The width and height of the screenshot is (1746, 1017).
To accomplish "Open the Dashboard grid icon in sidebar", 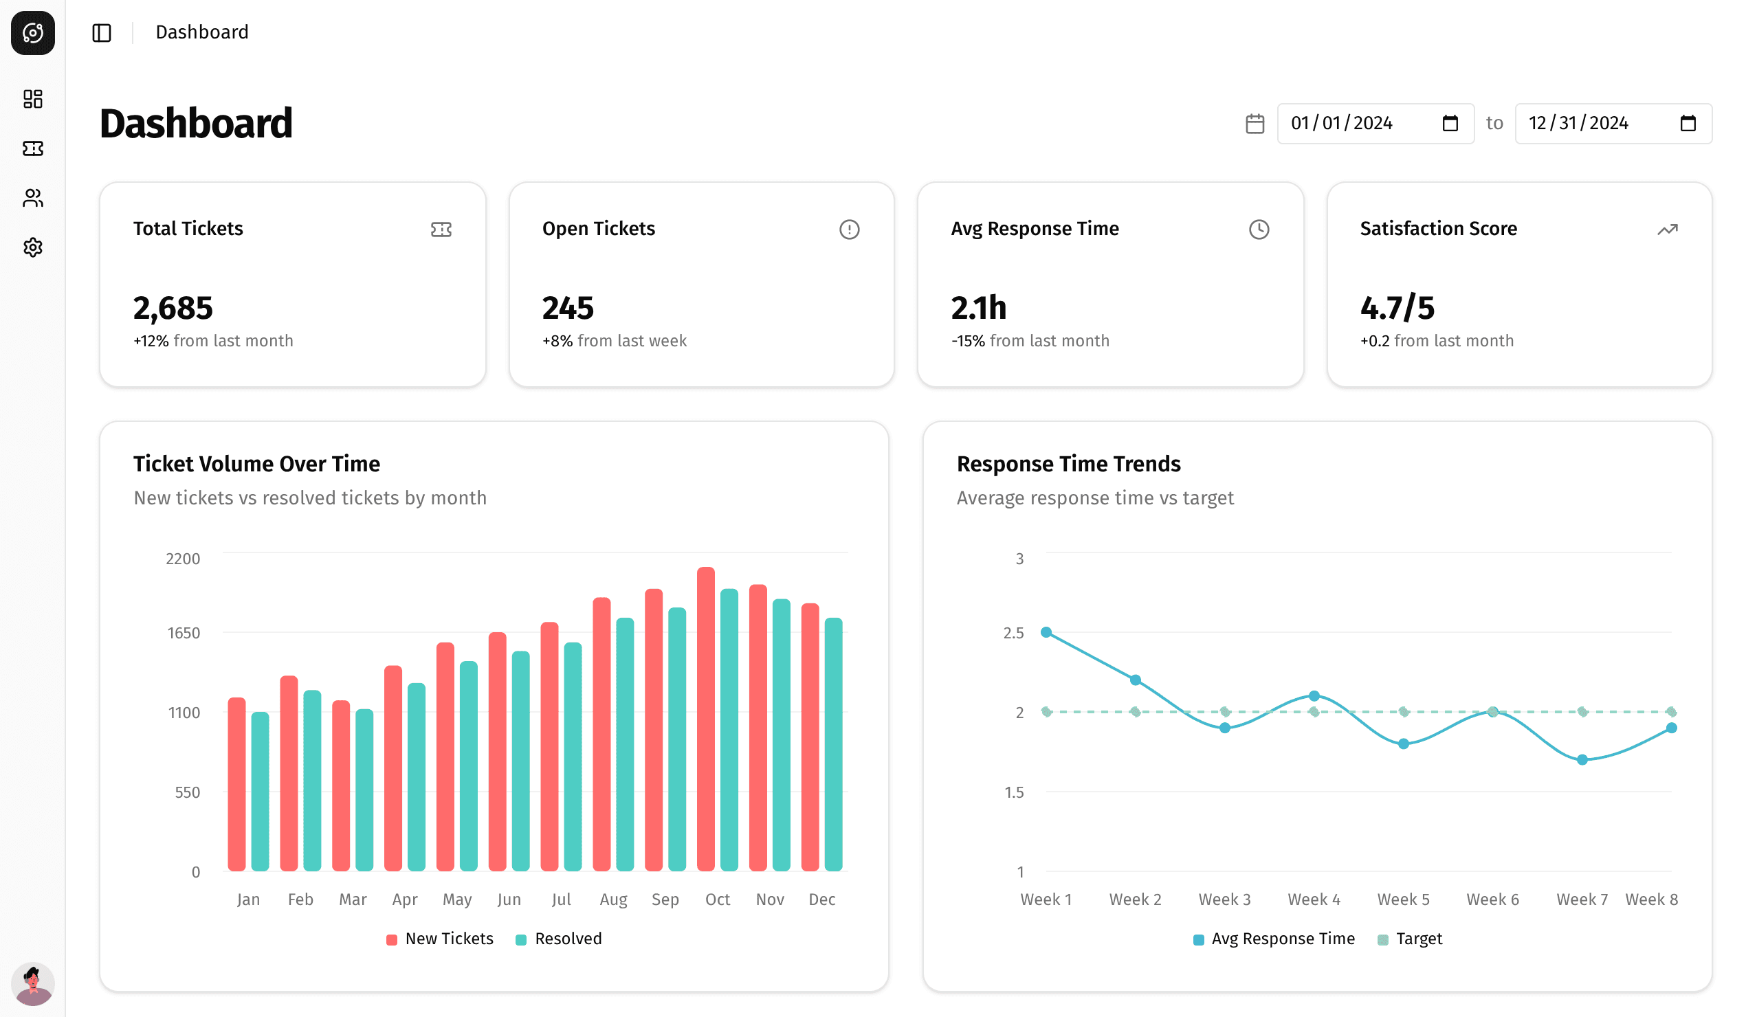I will [x=32, y=99].
